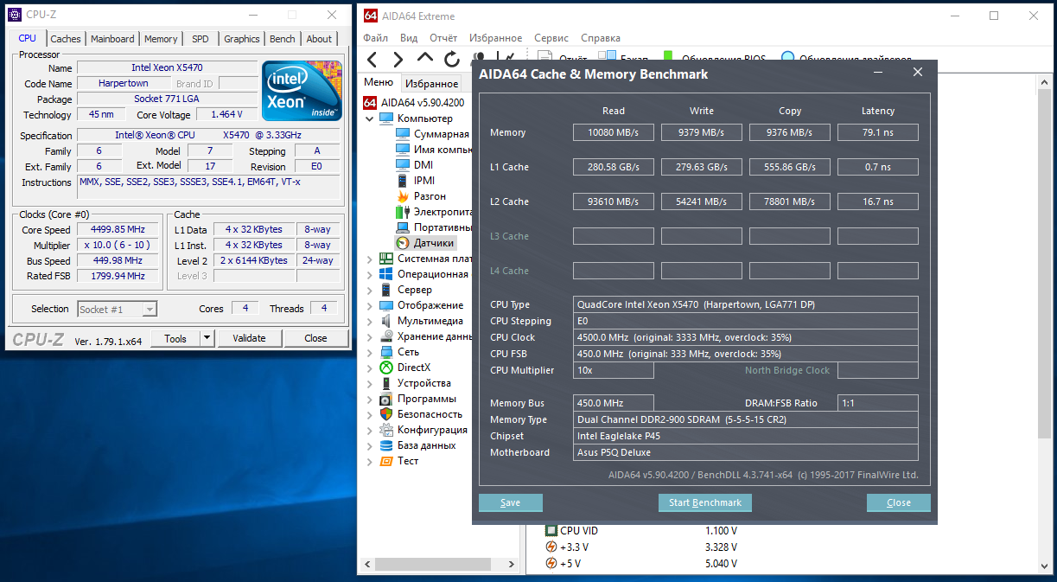Click the Тест orange icon in tree
This screenshot has height=582, width=1057.
pyautogui.click(x=386, y=461)
